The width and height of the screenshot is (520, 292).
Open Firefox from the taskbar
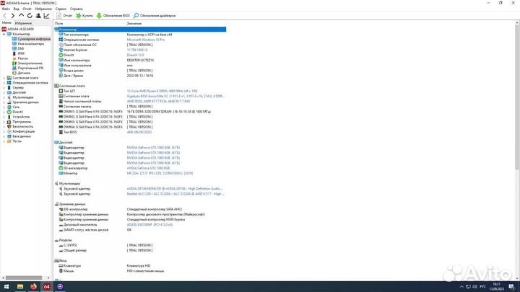point(33,286)
